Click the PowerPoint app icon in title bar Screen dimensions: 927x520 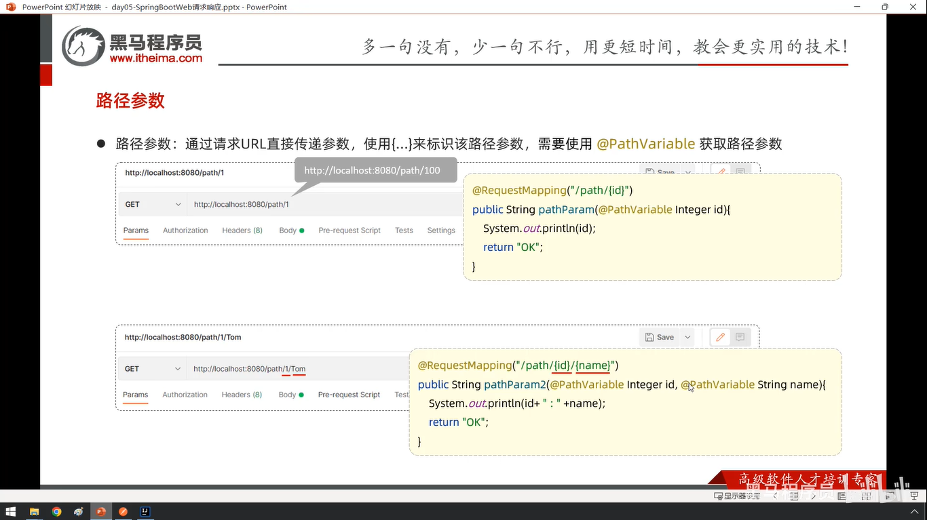click(x=10, y=7)
